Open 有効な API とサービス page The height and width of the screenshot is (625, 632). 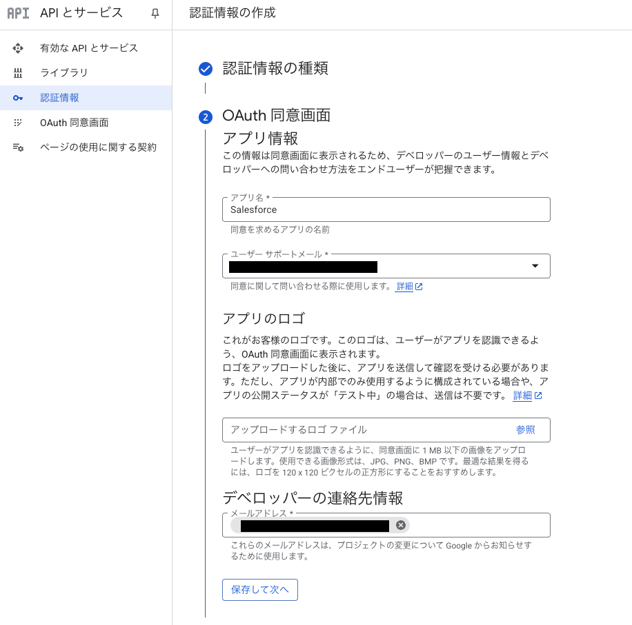click(89, 48)
